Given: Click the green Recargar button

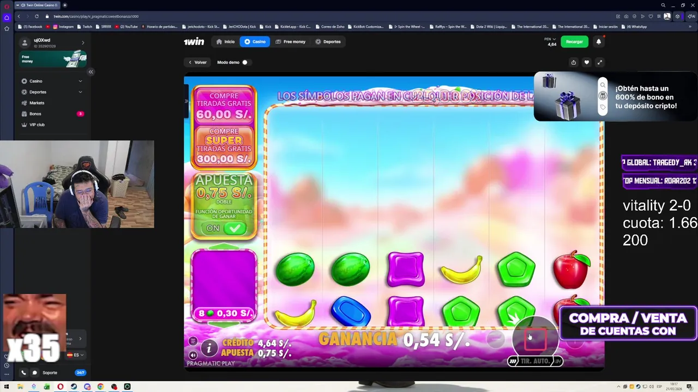Looking at the screenshot, I should [574, 42].
